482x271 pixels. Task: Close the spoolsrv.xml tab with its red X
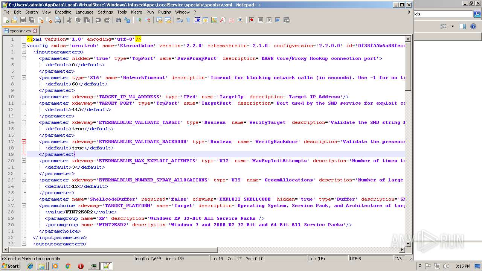pyautogui.click(x=35, y=31)
